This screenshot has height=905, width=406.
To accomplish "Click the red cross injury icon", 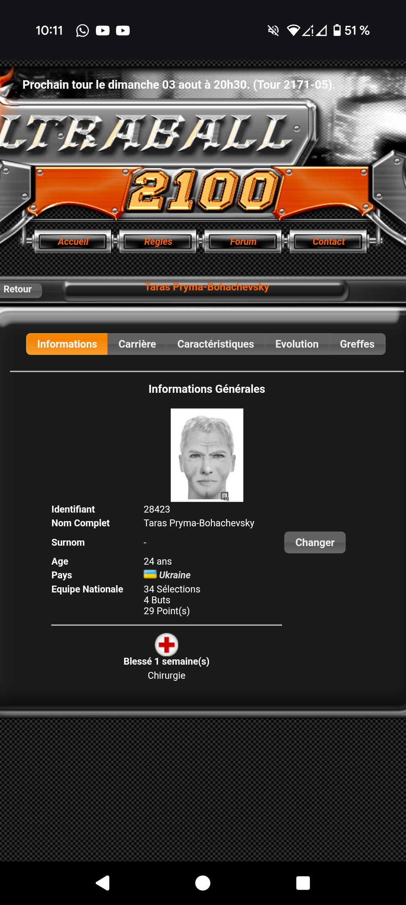I will point(167,644).
